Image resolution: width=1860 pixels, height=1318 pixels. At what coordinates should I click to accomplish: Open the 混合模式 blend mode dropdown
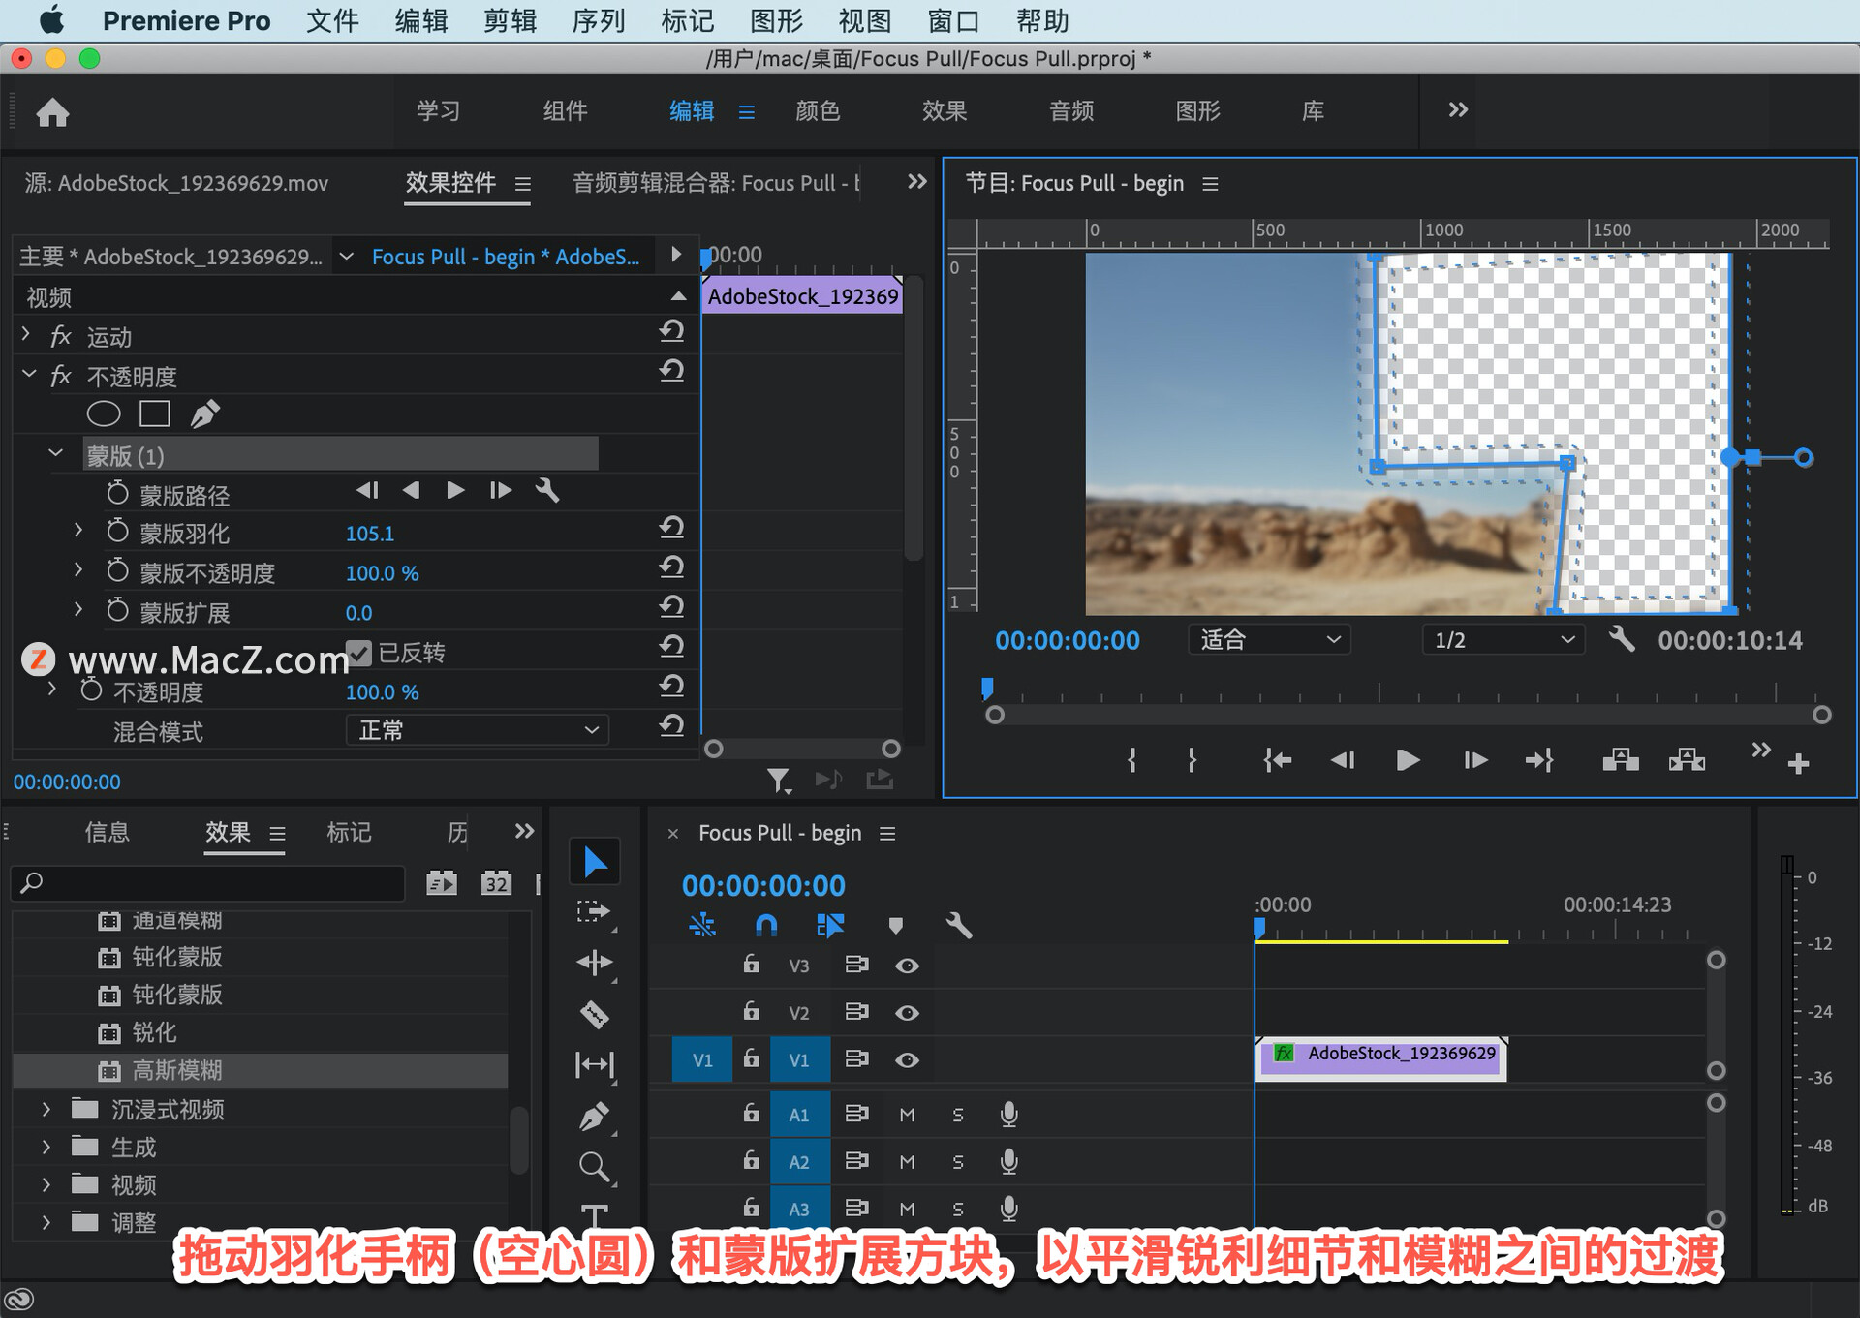coord(477,730)
